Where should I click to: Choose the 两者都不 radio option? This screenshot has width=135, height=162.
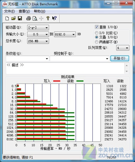pyautogui.click(x=96, y=42)
